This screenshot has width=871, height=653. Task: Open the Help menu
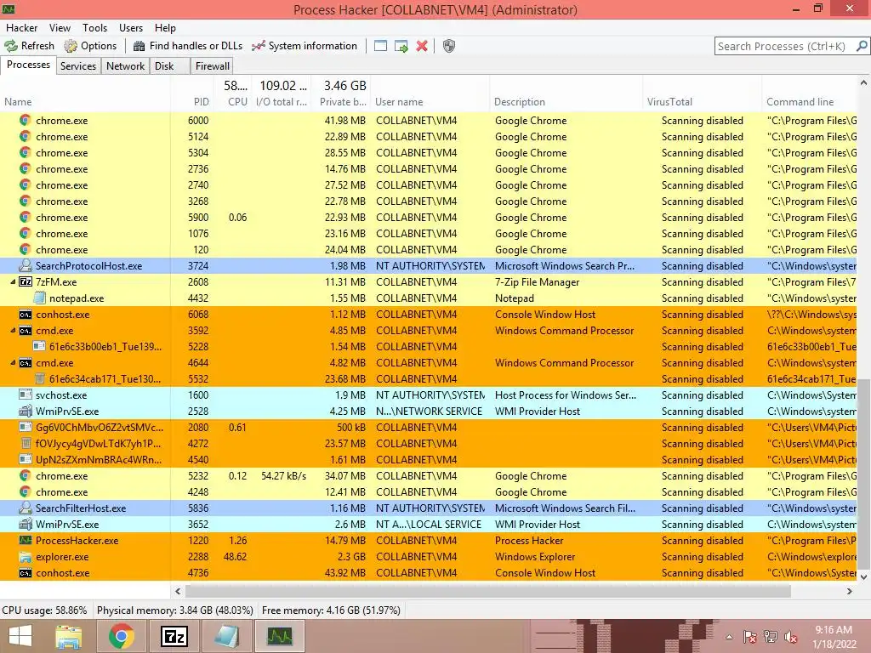[165, 28]
